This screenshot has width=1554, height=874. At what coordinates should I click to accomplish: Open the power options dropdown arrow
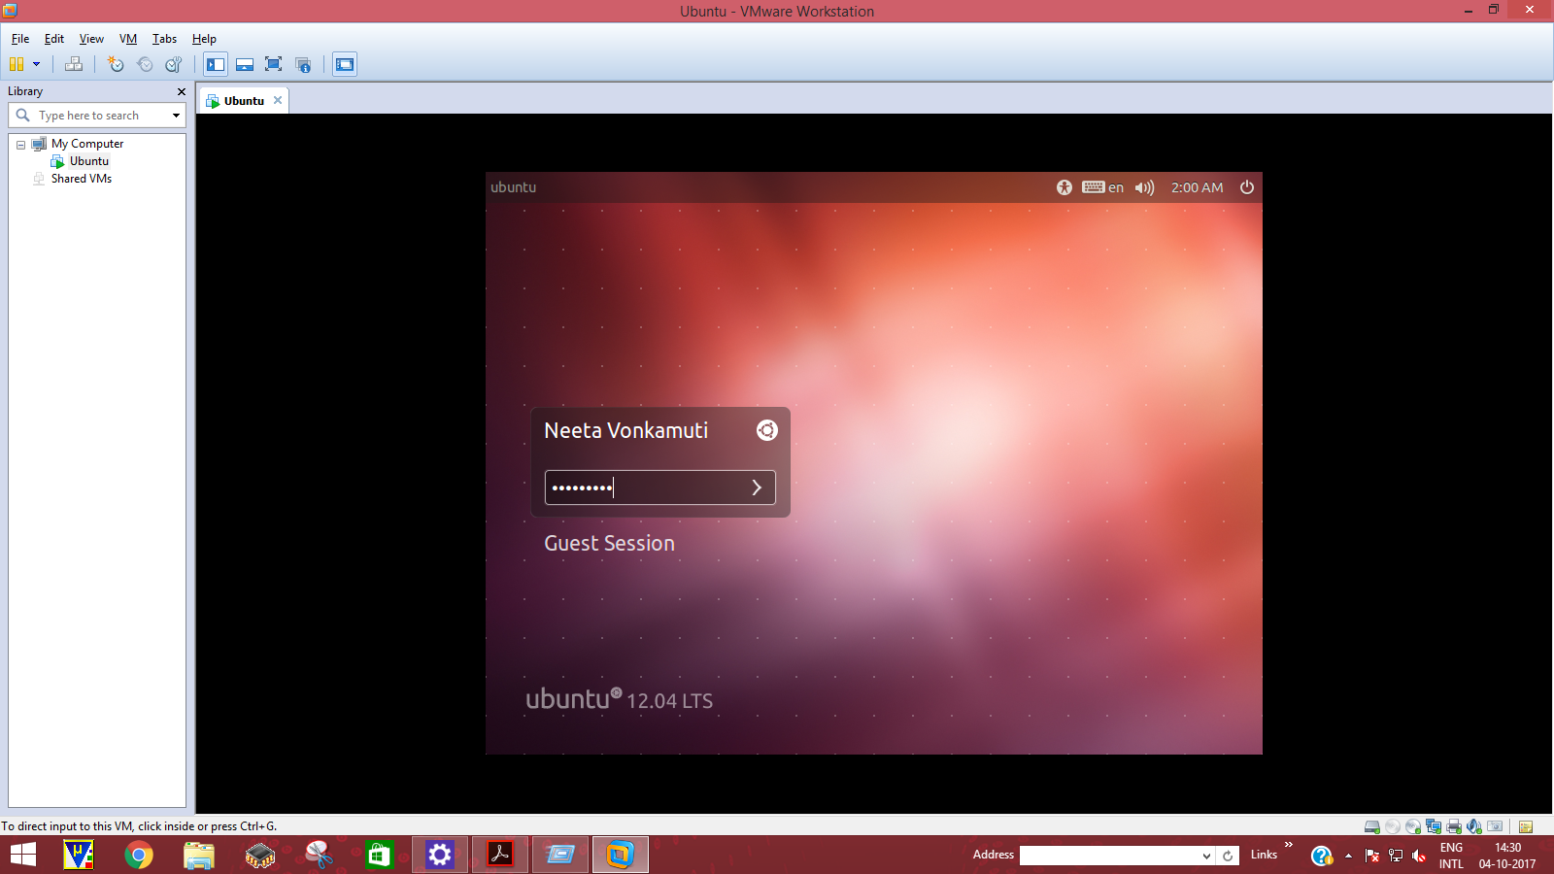click(37, 64)
